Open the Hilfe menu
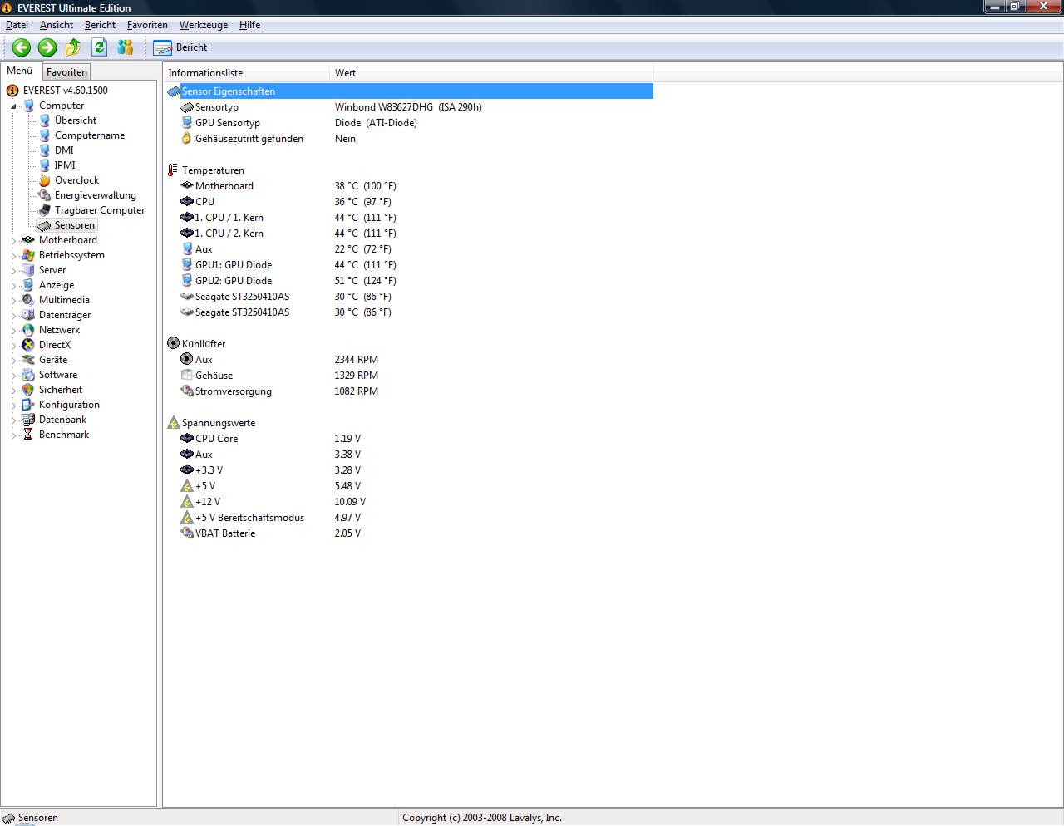The image size is (1064, 826). point(249,25)
